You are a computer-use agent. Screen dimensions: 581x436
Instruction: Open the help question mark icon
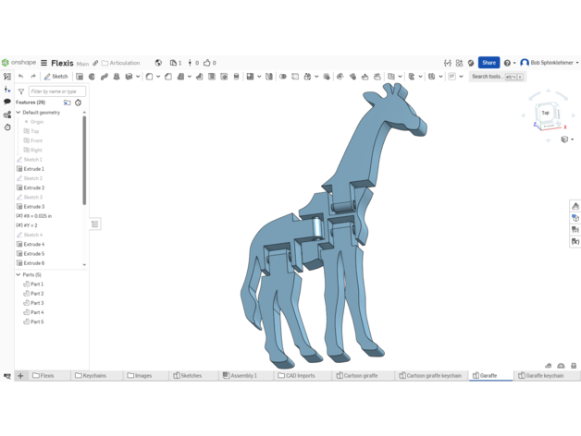(x=507, y=63)
